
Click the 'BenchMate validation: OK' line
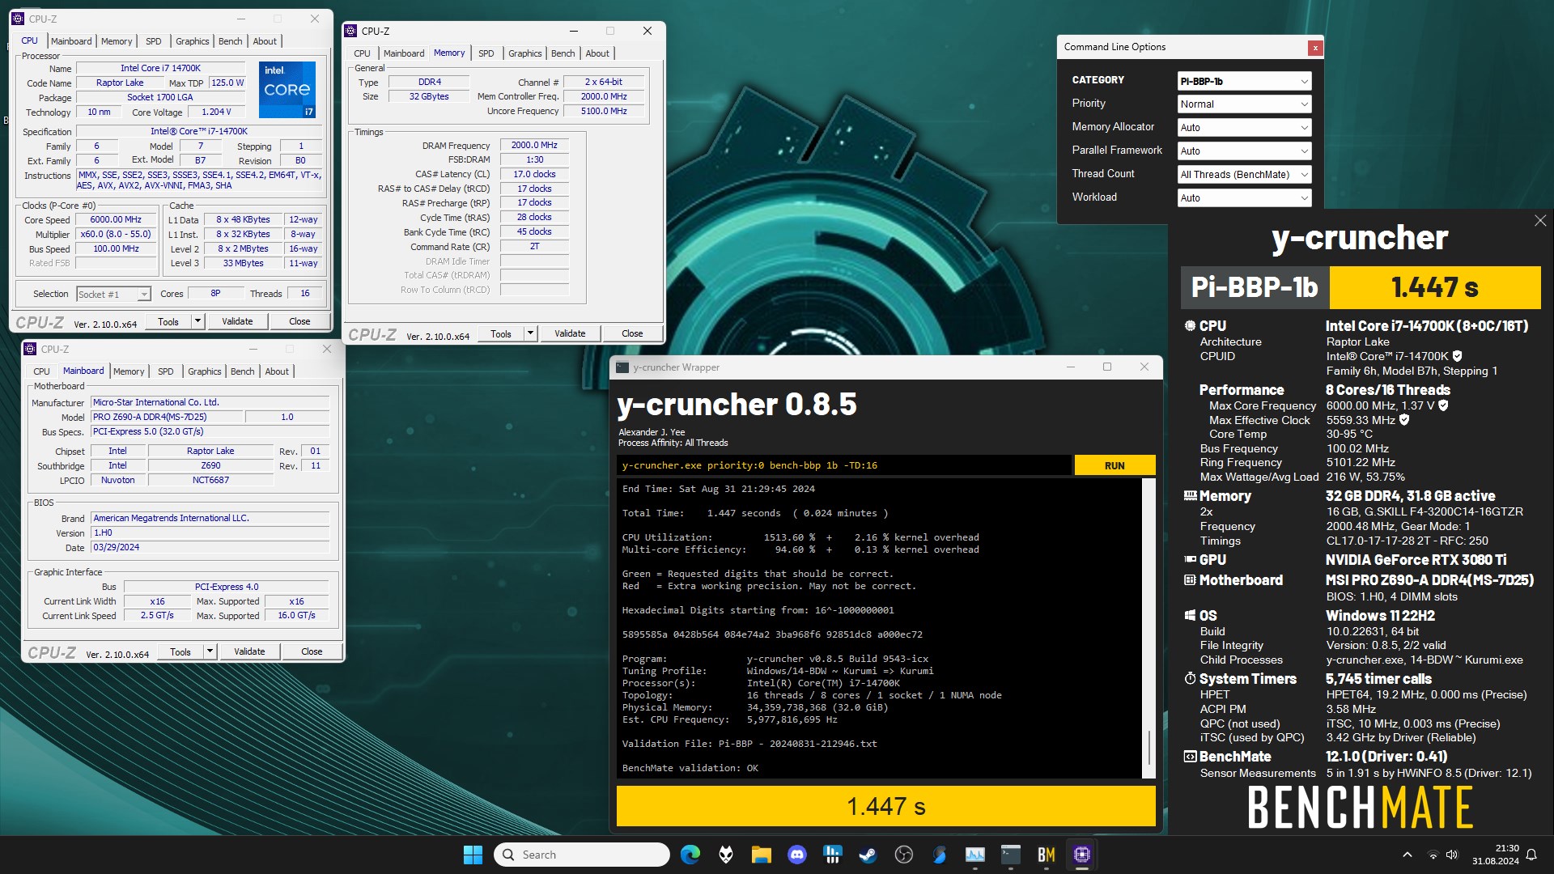tap(690, 768)
